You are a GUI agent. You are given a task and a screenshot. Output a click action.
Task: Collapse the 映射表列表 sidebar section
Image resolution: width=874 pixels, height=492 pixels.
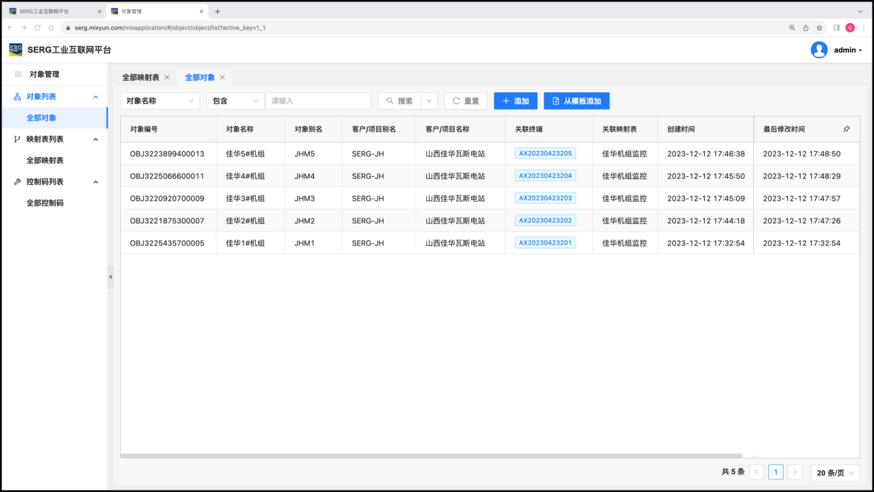click(x=95, y=140)
